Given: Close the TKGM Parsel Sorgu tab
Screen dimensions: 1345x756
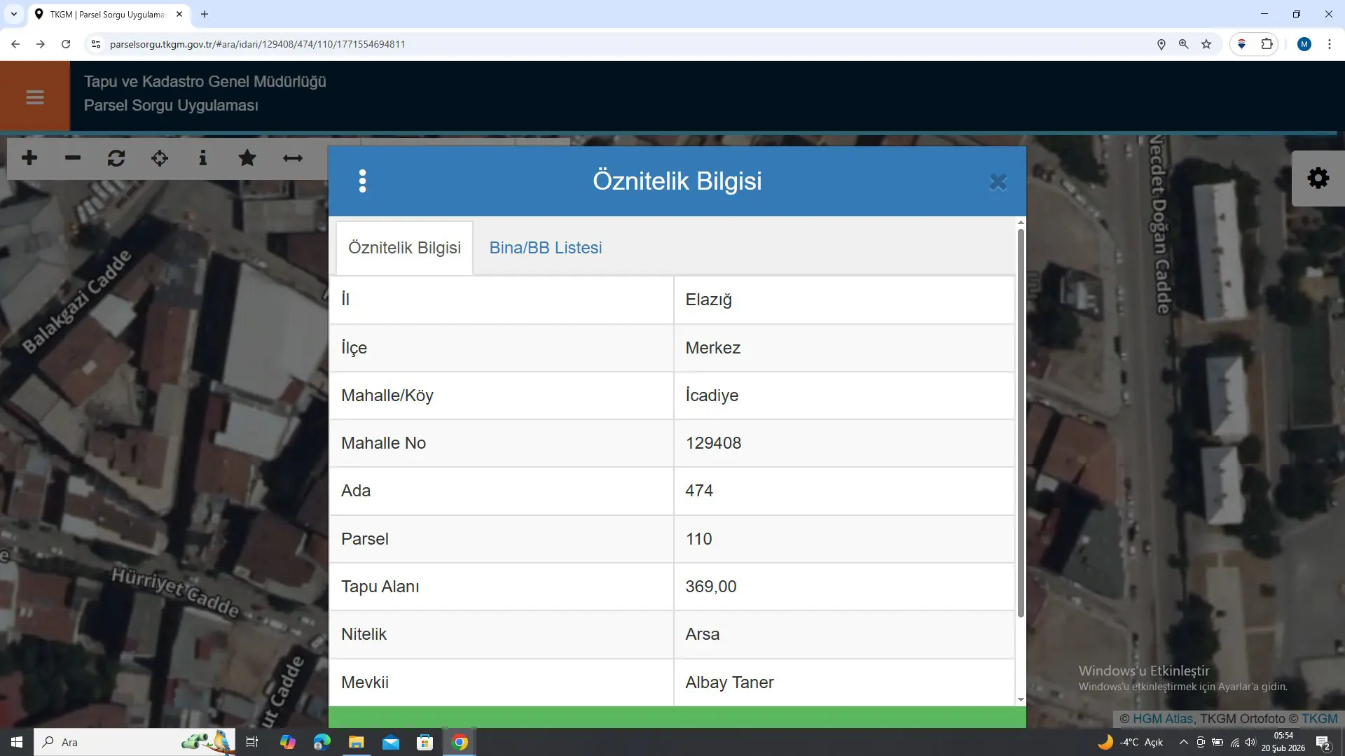Looking at the screenshot, I should [x=179, y=14].
